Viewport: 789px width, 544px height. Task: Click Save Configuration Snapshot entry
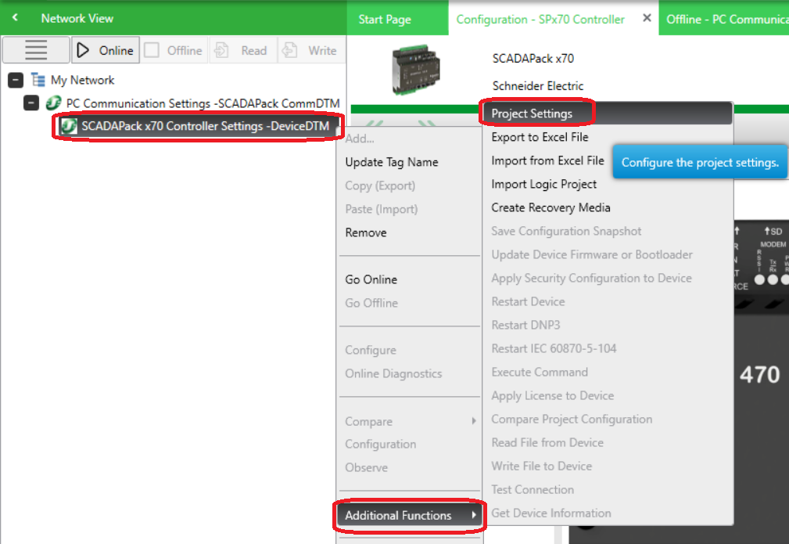coord(608,231)
